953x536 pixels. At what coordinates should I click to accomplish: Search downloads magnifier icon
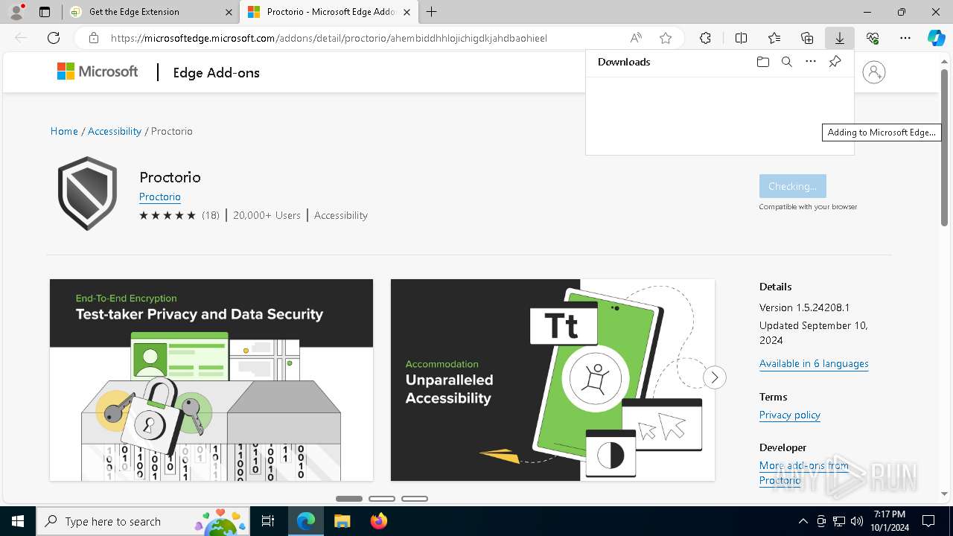click(787, 62)
